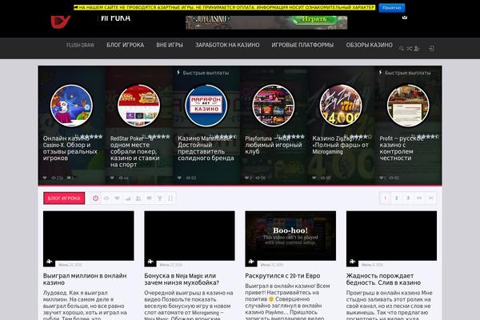The image size is (480, 320).
Task: Dismiss notice with Понятно button
Action: [392, 8]
